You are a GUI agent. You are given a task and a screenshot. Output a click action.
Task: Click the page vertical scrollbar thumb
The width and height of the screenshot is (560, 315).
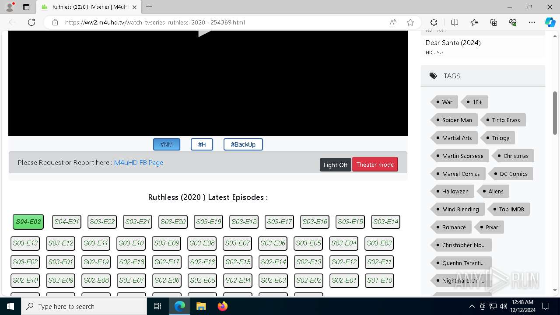click(555, 113)
